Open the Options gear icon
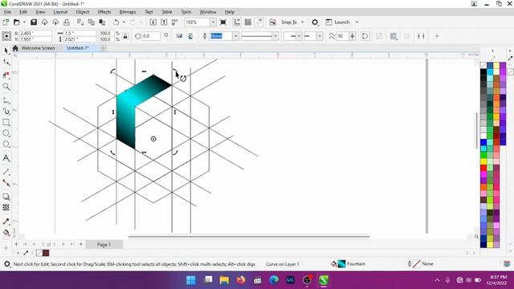Image resolution: width=514 pixels, height=289 pixels. tap(315, 22)
